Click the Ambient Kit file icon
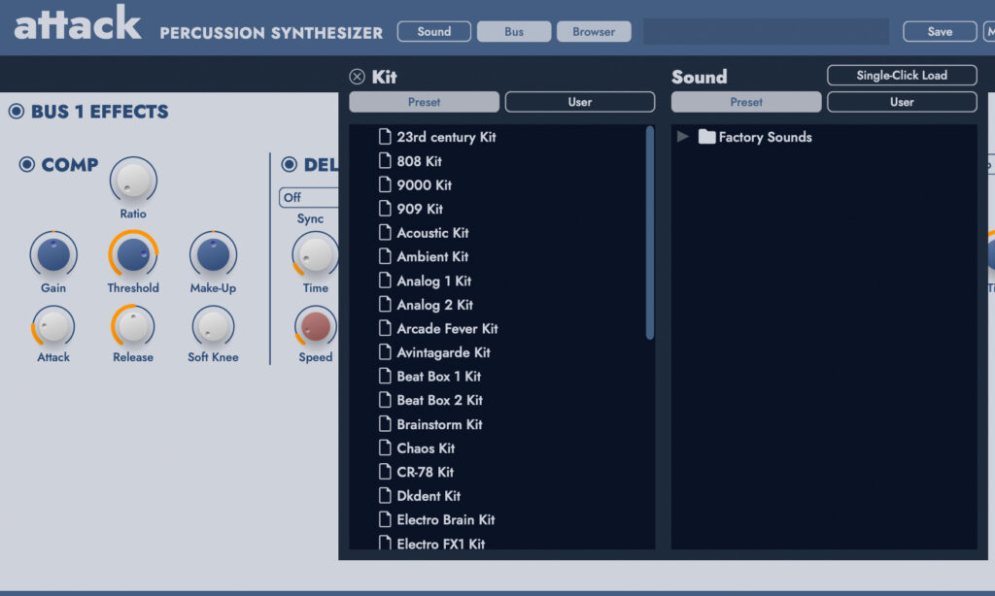995x596 pixels. coord(385,257)
